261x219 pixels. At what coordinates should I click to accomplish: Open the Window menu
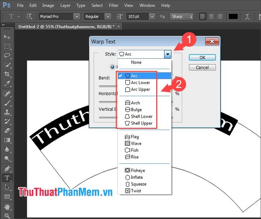pyautogui.click(x=147, y=5)
